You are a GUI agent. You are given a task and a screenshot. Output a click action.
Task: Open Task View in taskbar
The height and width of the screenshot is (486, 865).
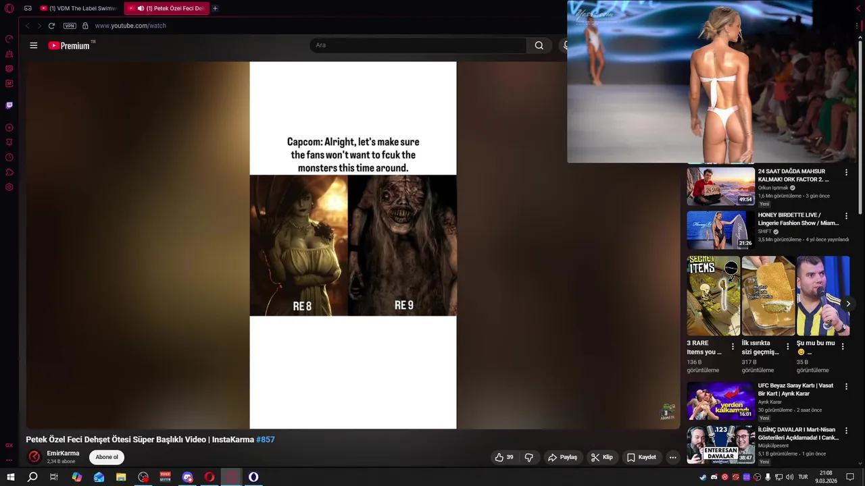[54, 477]
